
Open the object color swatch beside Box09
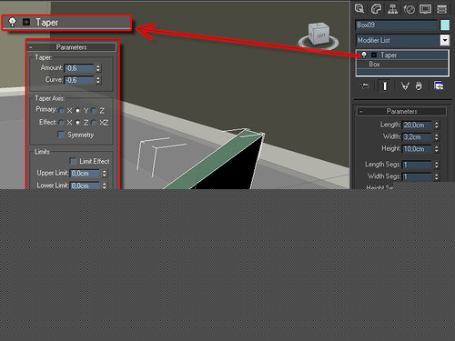tap(445, 25)
